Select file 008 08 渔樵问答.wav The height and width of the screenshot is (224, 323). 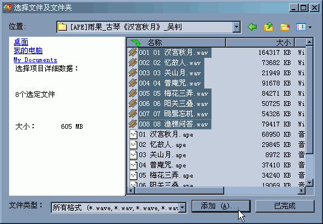(175, 125)
